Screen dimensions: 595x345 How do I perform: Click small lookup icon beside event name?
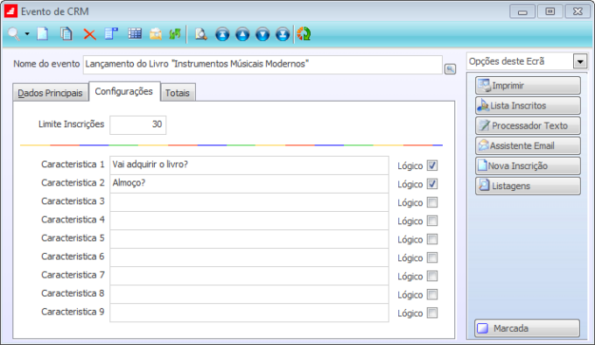pyautogui.click(x=450, y=69)
